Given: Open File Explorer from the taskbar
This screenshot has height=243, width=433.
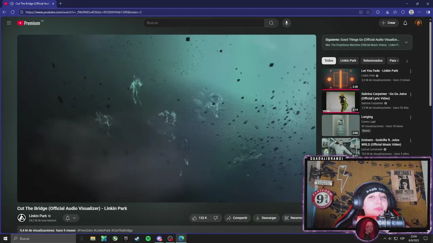Looking at the screenshot, I should click(93, 239).
